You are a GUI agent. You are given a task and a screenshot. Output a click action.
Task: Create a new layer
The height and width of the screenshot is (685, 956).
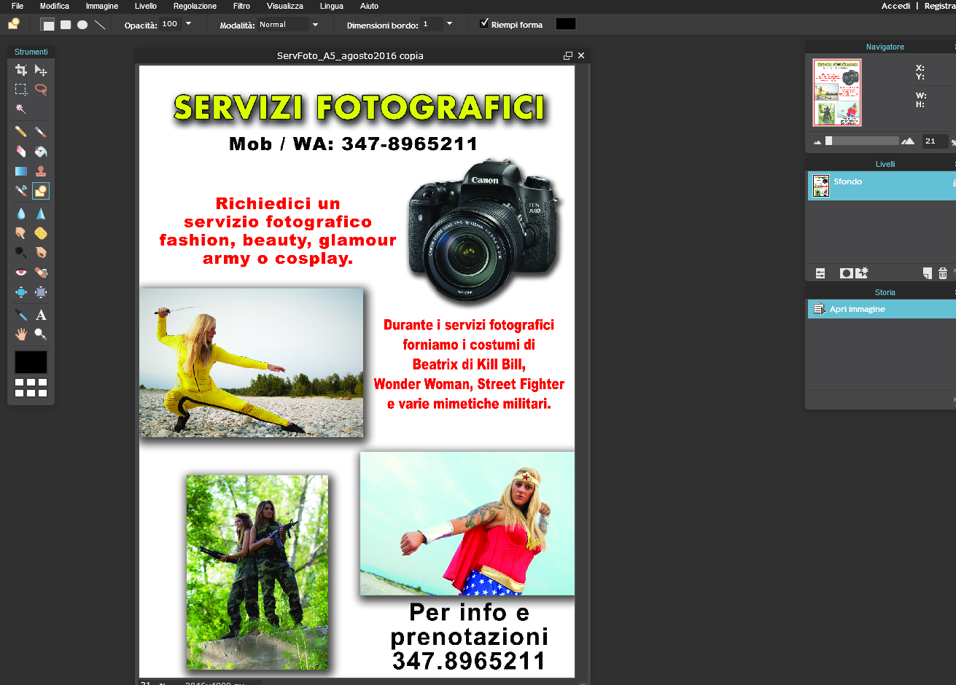coord(927,273)
